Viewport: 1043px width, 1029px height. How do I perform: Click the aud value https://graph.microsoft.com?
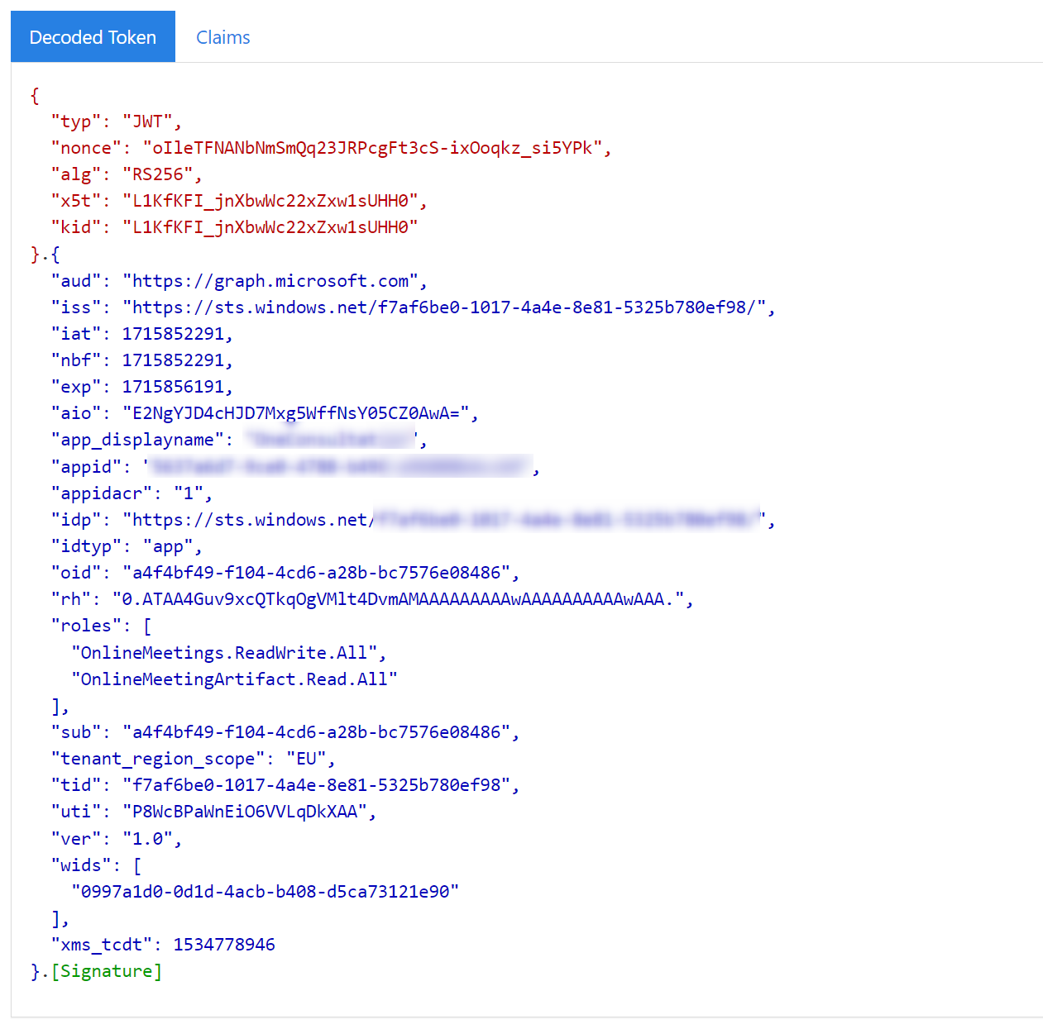(270, 281)
